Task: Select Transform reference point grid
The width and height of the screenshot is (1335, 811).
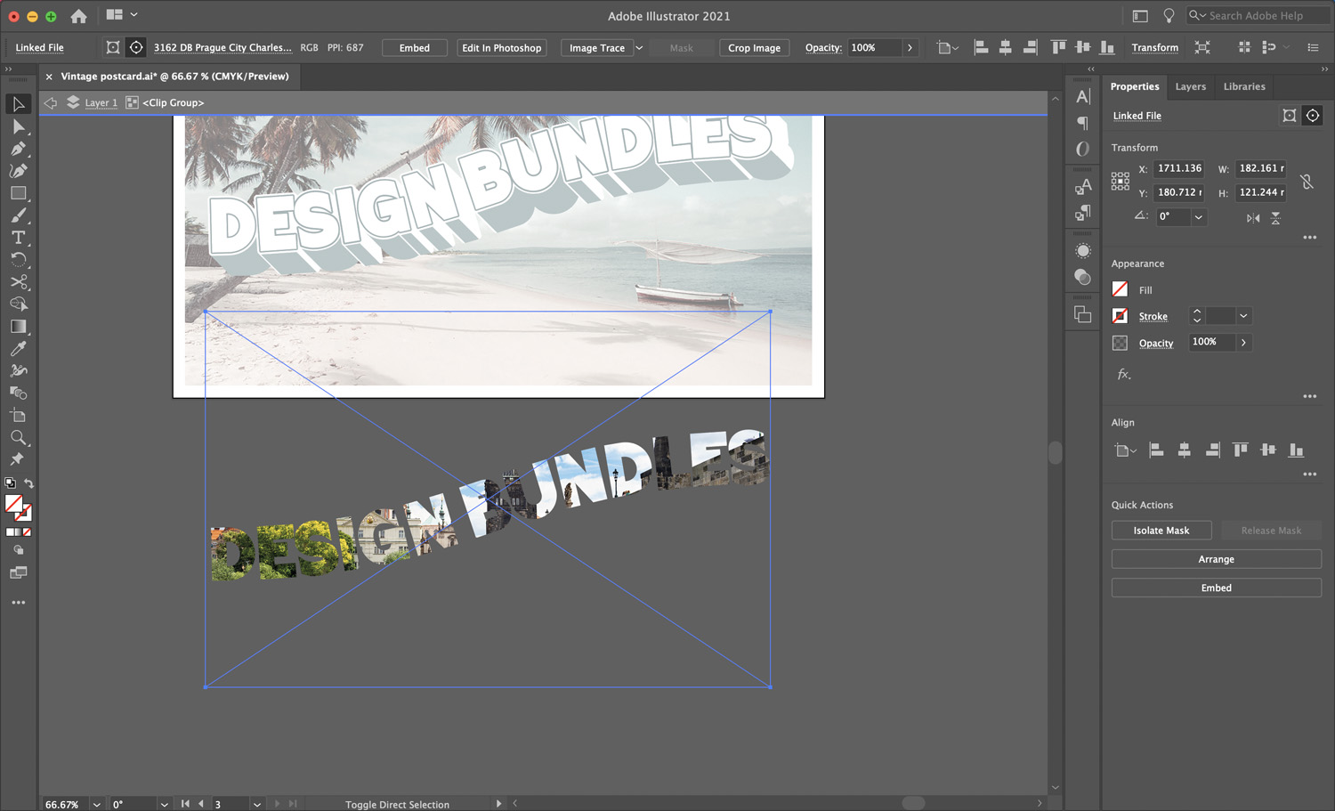Action: tap(1121, 181)
